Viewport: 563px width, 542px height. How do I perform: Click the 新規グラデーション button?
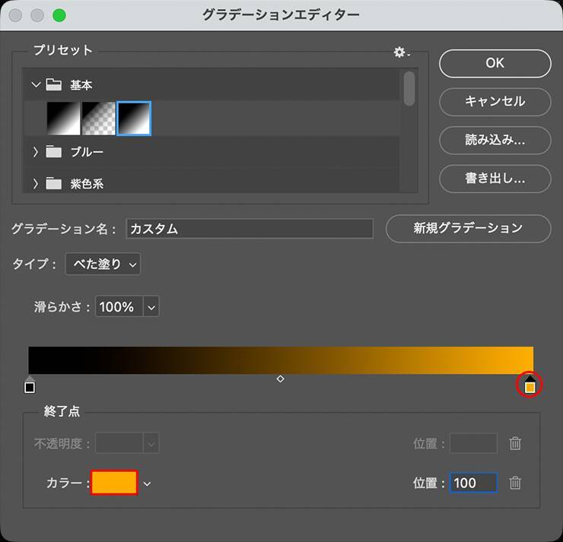click(x=469, y=229)
